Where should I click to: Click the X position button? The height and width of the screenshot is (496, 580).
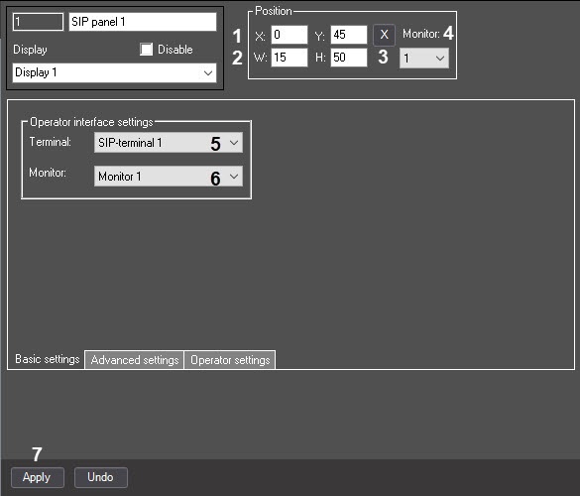point(384,35)
